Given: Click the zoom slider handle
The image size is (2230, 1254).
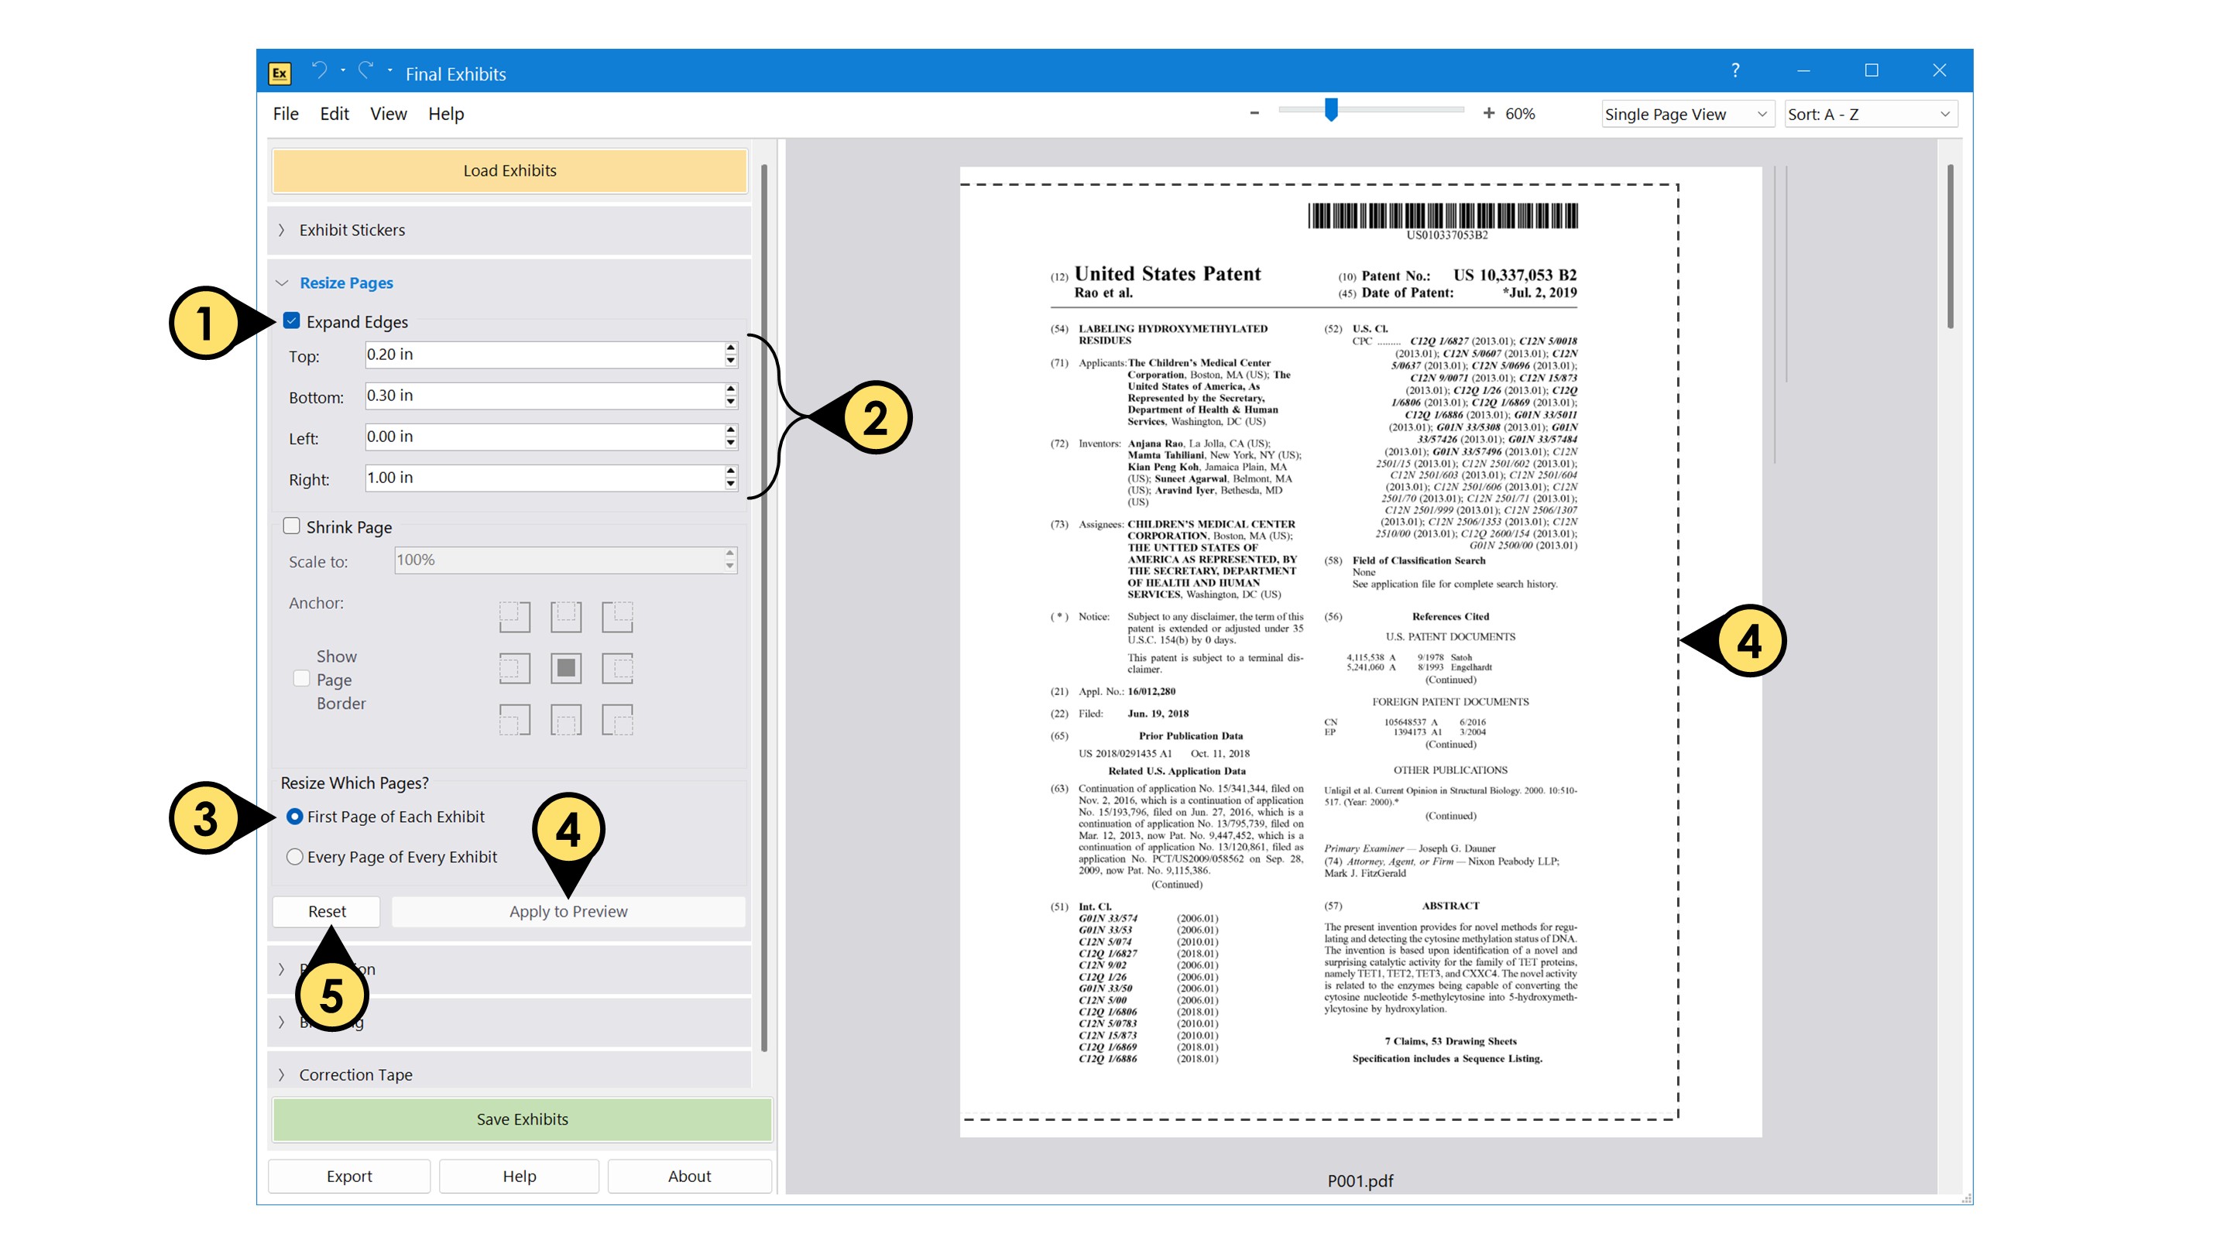Looking at the screenshot, I should 1332,110.
